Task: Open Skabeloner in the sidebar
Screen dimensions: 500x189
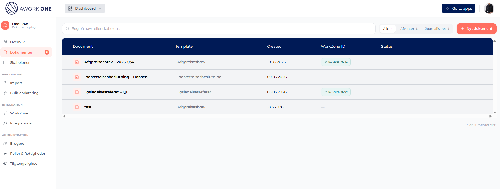Action: [20, 62]
